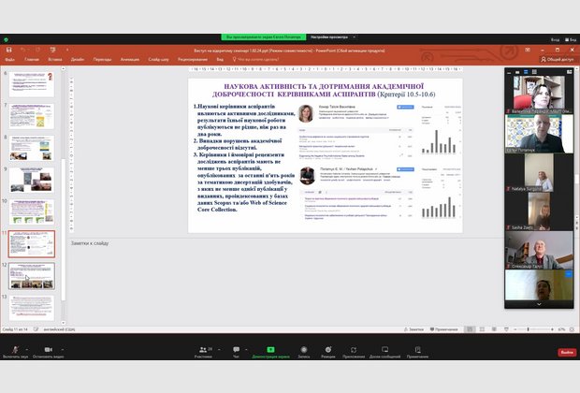Image resolution: width=580 pixels, height=393 pixels.
Task: Open the Доски сообщений whiteboards button
Action: pyautogui.click(x=385, y=352)
